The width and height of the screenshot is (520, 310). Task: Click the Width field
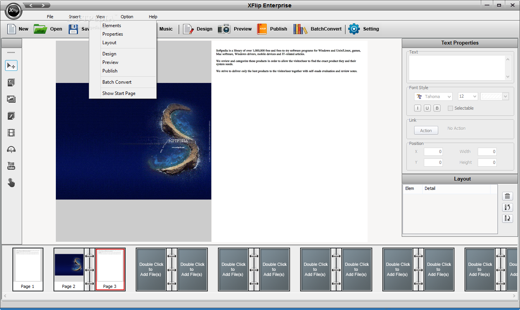point(487,152)
